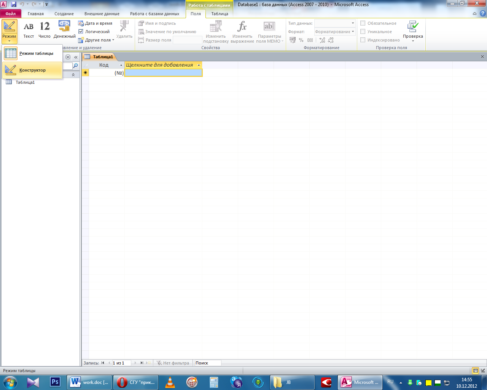Open the navigation pane category dropdown

(68, 57)
